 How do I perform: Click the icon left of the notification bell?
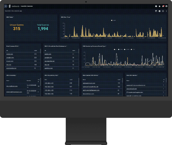click(x=160, y=6)
